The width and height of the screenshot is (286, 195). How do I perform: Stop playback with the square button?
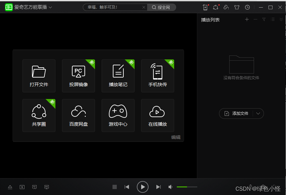point(114,187)
